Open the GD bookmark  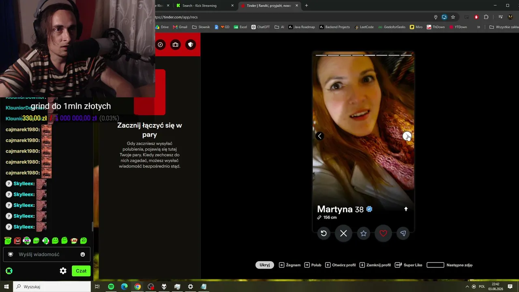point(222,27)
